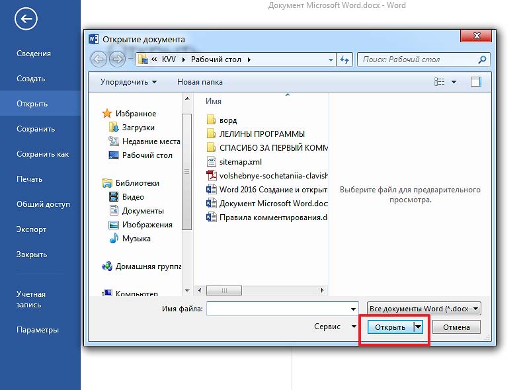Click the refresh button by address bar
This screenshot has height=390, width=523.
(344, 60)
